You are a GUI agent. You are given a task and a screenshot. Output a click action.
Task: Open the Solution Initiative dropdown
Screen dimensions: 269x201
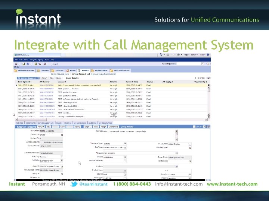pyautogui.click(x=125, y=161)
